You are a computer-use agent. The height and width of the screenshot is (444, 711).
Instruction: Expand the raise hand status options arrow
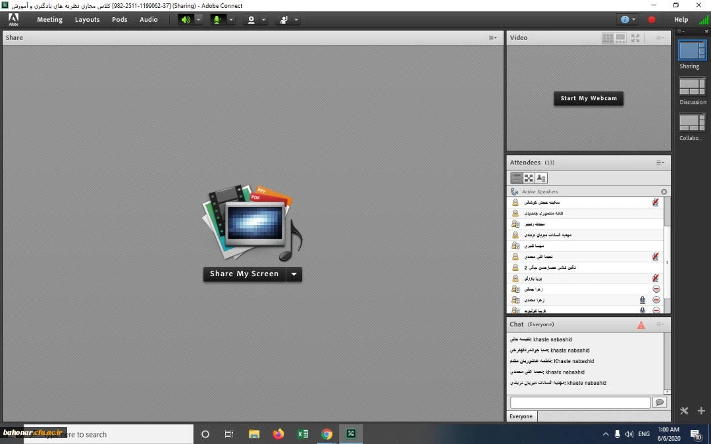click(296, 20)
